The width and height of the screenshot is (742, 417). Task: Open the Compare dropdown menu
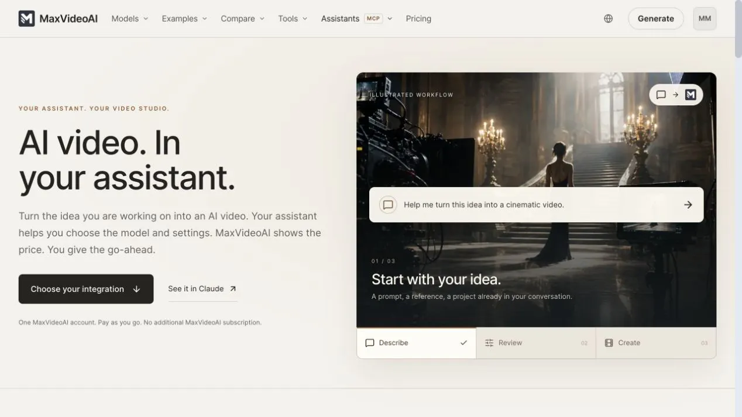pos(242,19)
